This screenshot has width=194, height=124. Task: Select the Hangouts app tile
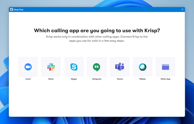click(97, 67)
